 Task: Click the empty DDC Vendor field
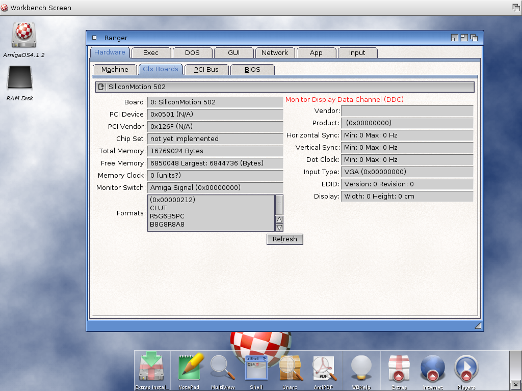407,110
